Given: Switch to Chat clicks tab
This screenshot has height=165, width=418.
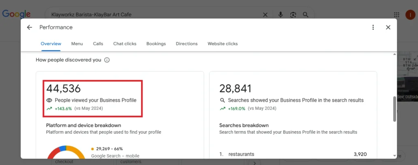Looking at the screenshot, I should coord(125,44).
